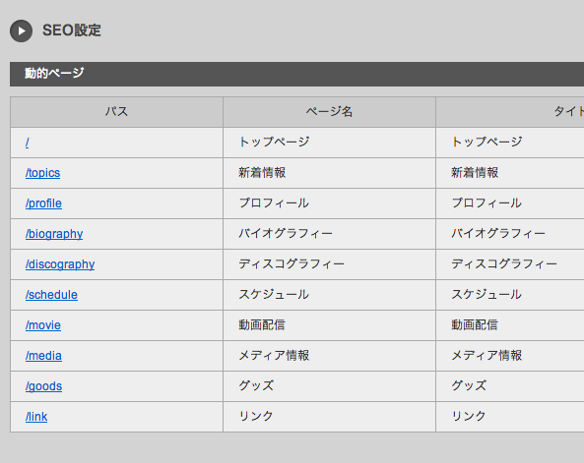Viewport: 584px width, 463px height.
Task: Open the /biography path link
Action: coord(54,234)
